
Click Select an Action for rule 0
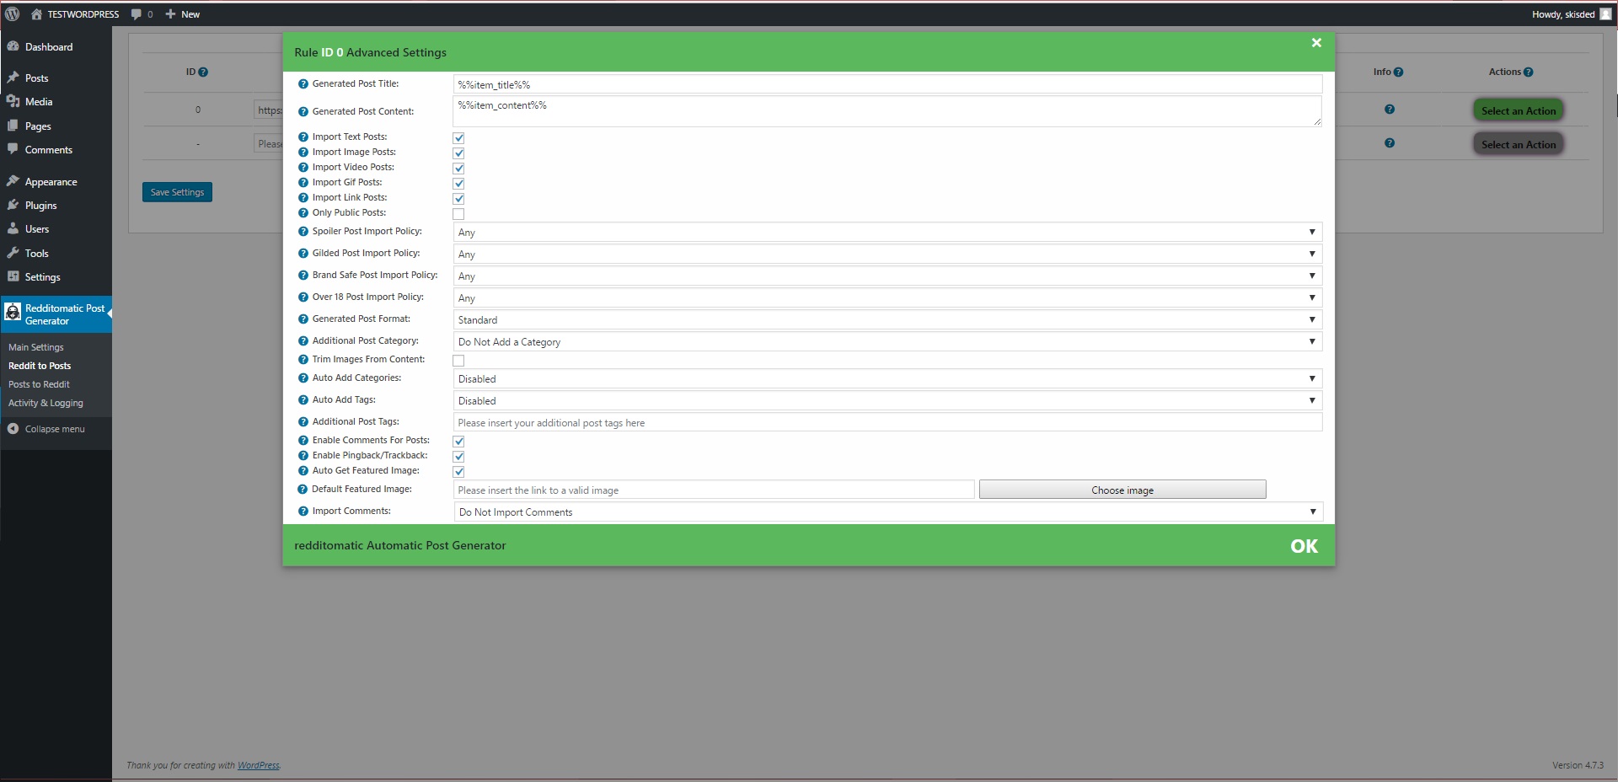tap(1519, 110)
